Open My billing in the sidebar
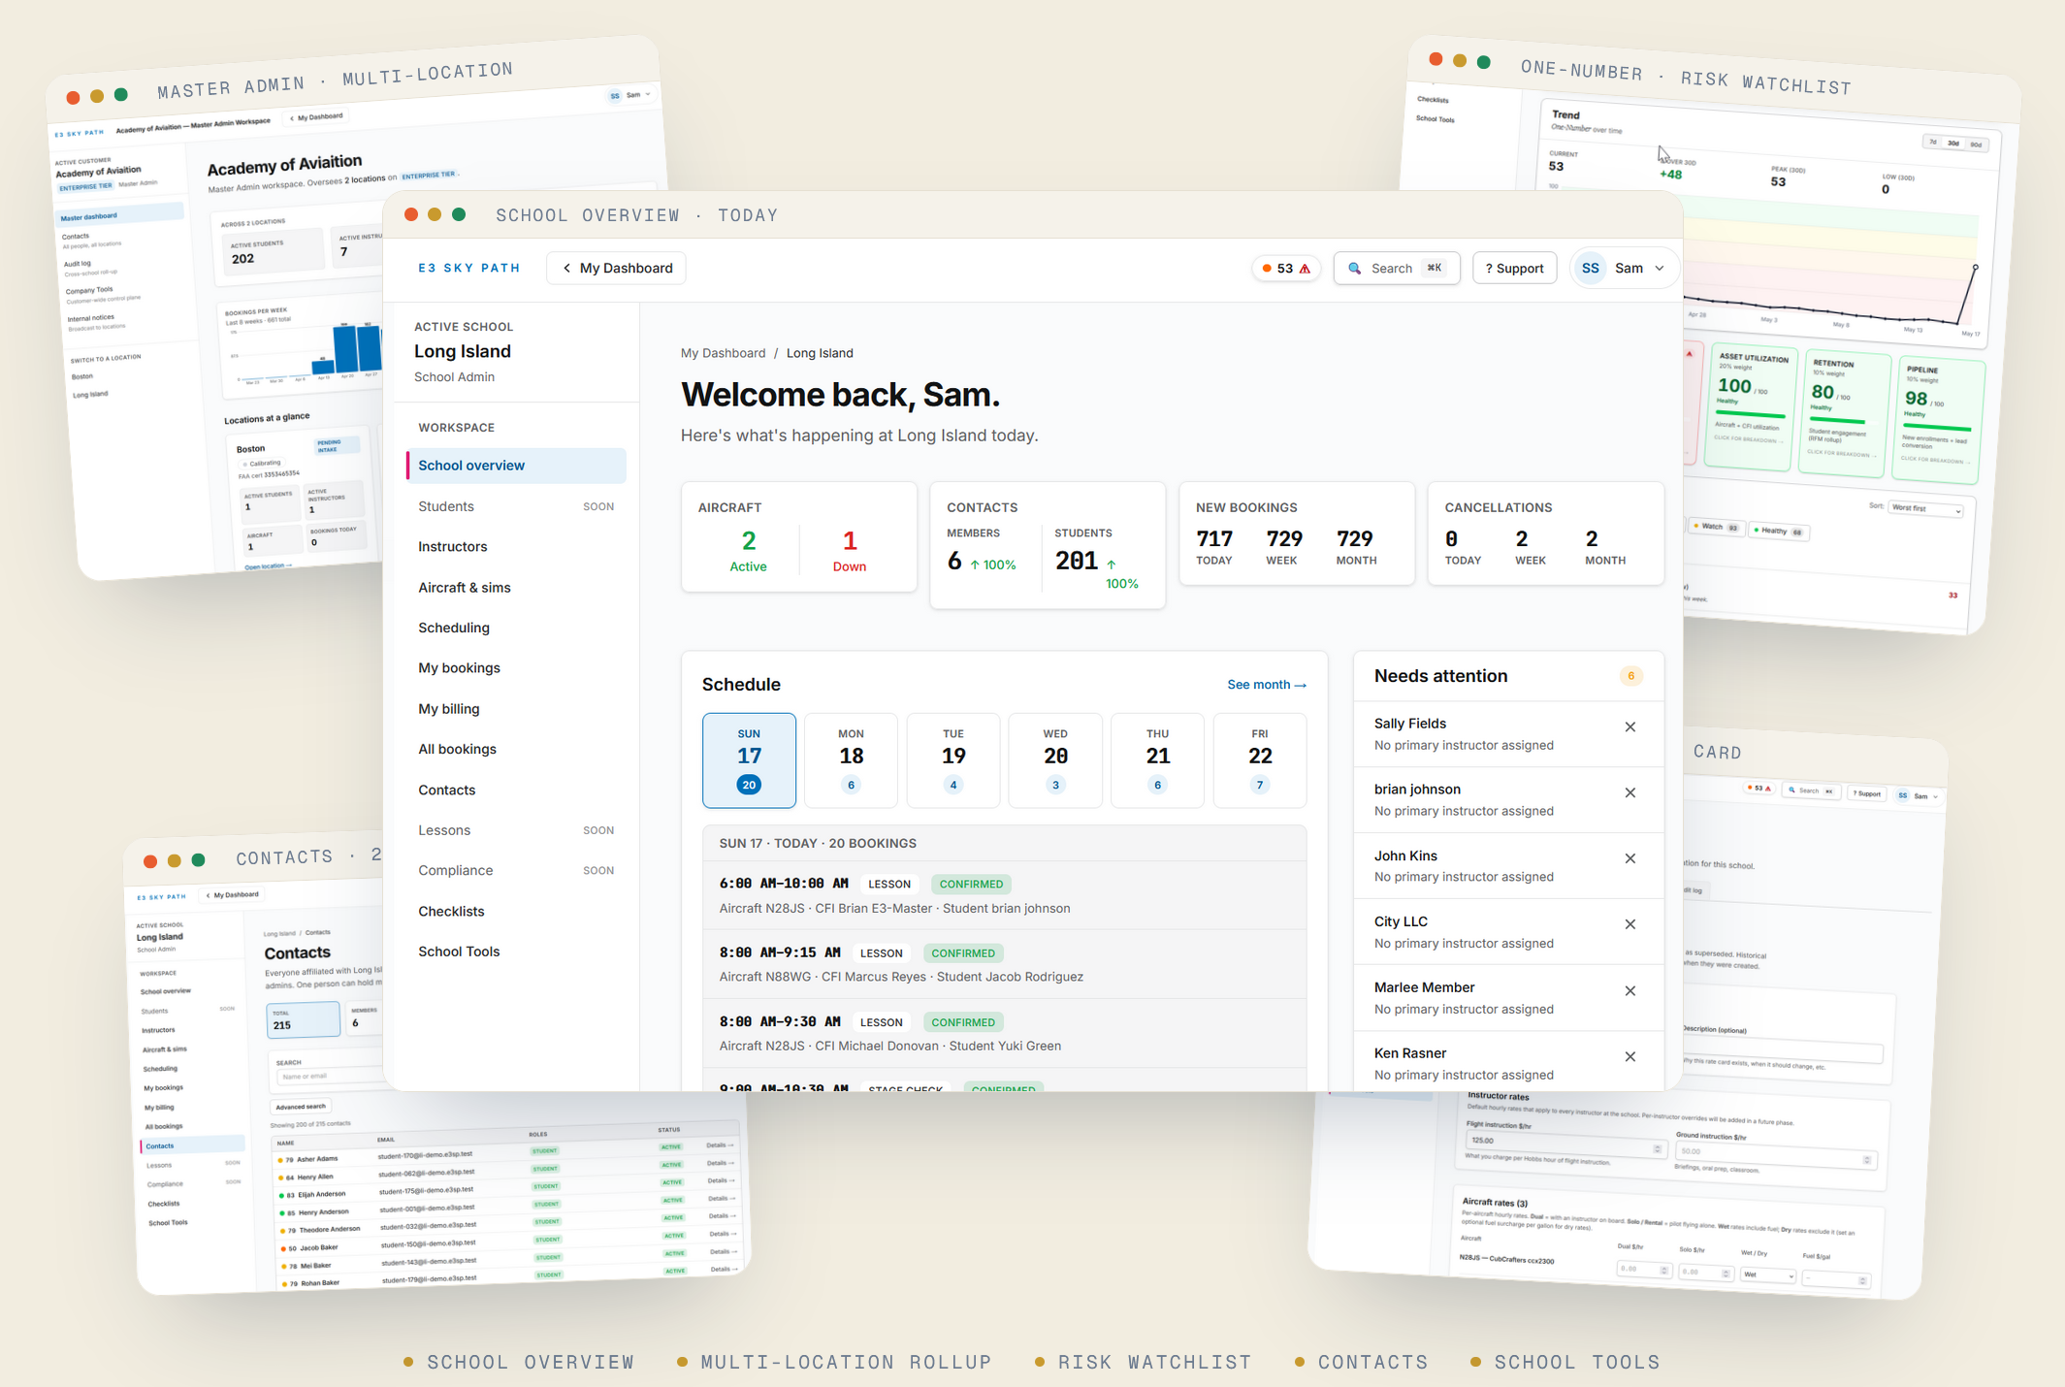 (x=516, y=709)
